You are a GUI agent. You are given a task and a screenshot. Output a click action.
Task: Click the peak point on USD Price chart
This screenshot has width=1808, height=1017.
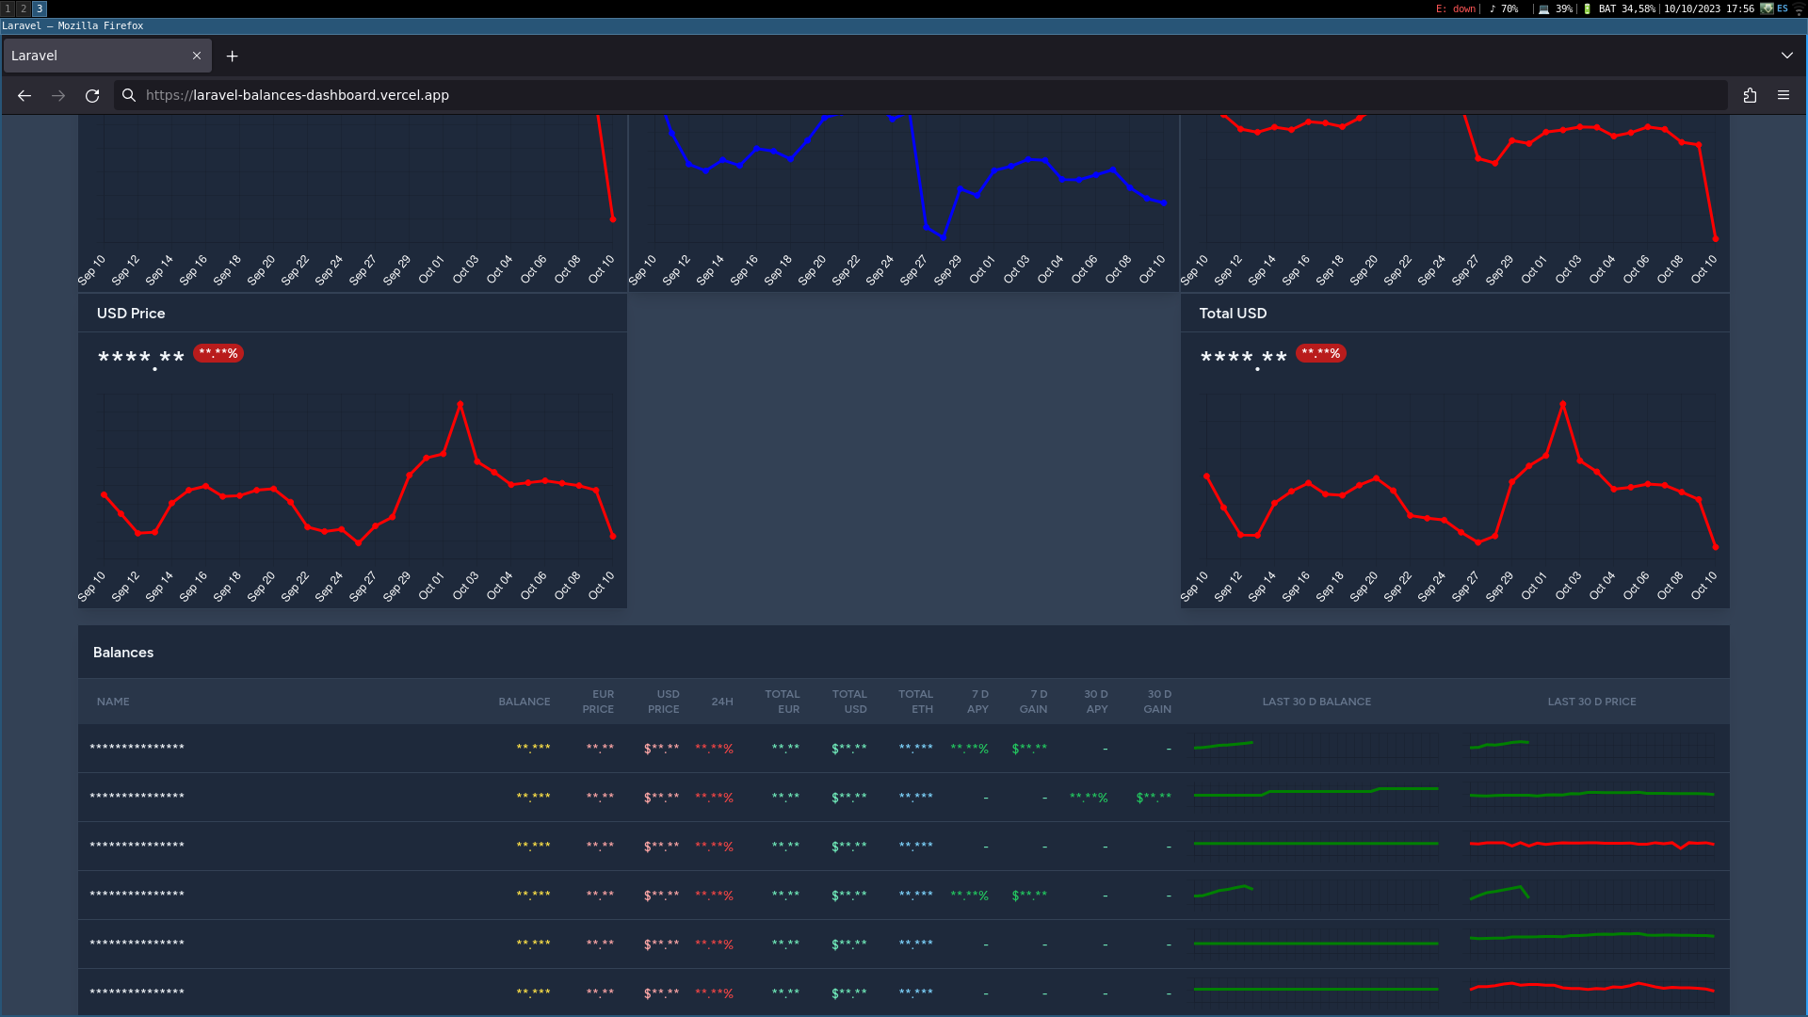(x=460, y=404)
